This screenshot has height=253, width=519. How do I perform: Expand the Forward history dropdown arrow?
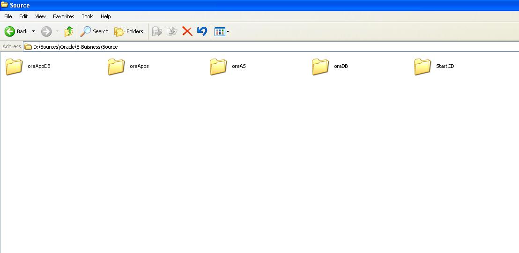pyautogui.click(x=57, y=31)
